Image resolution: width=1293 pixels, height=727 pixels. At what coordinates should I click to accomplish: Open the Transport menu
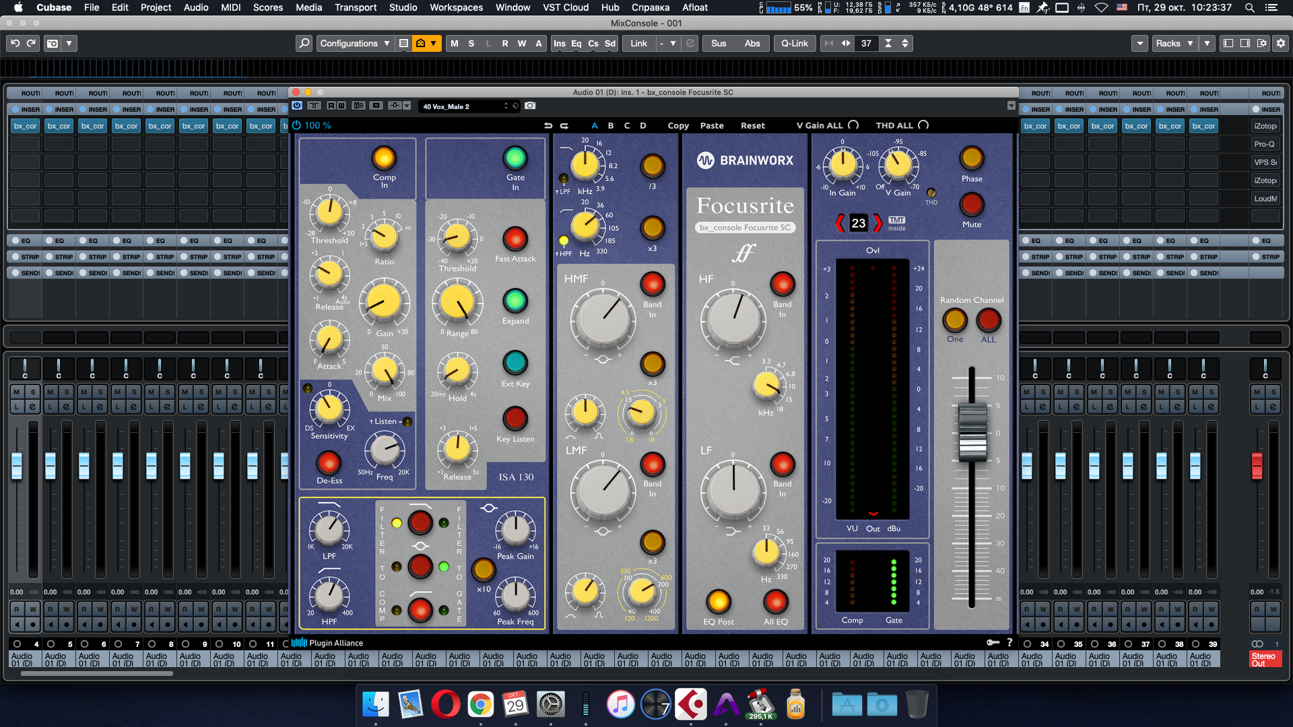pos(355,7)
